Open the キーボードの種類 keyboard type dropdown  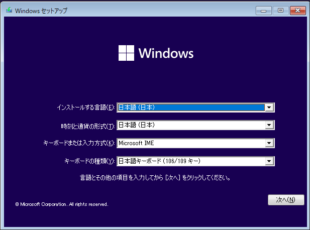(195, 161)
